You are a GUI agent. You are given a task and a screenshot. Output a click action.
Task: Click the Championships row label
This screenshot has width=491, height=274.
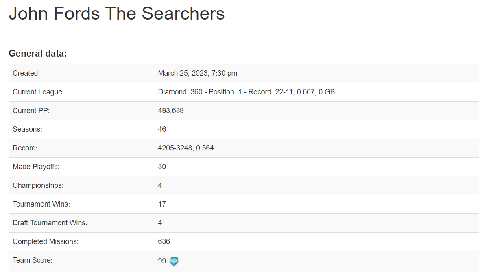pos(38,185)
